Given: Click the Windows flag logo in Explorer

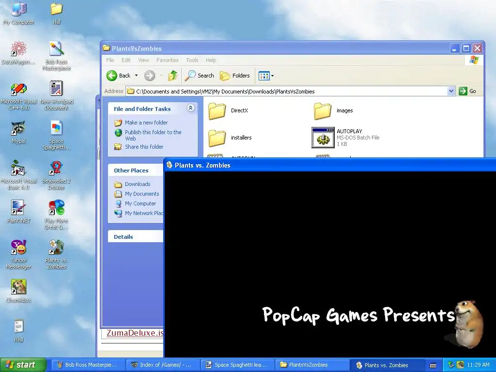Looking at the screenshot, I should [x=474, y=60].
